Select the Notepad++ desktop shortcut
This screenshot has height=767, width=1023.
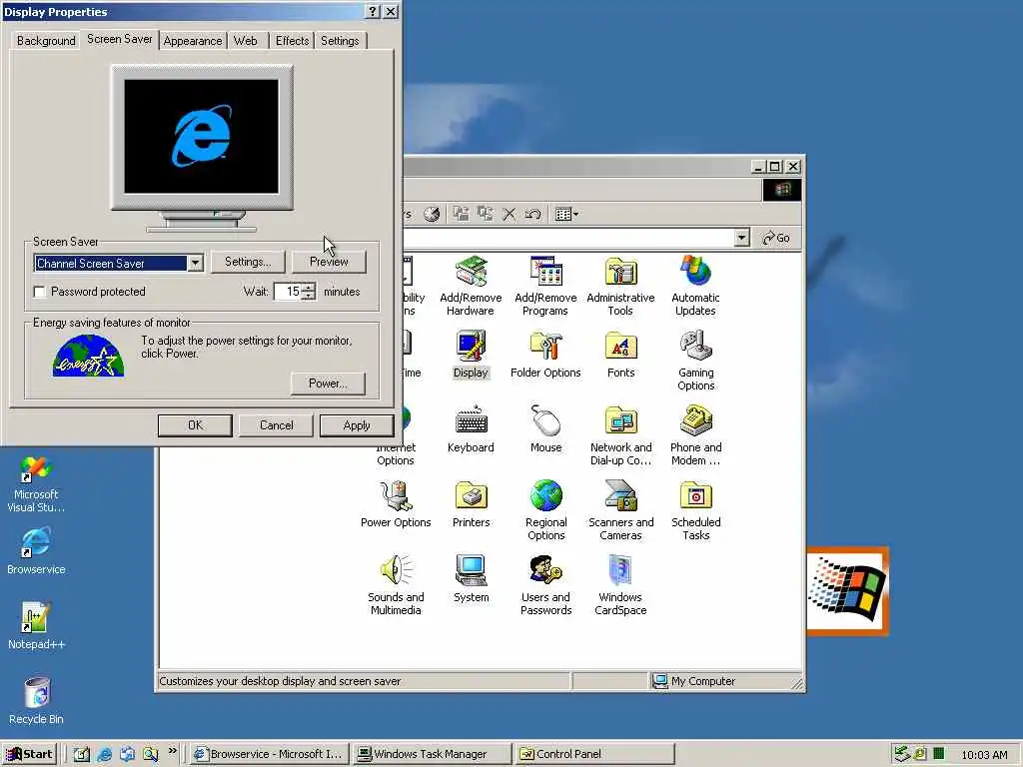(x=36, y=625)
